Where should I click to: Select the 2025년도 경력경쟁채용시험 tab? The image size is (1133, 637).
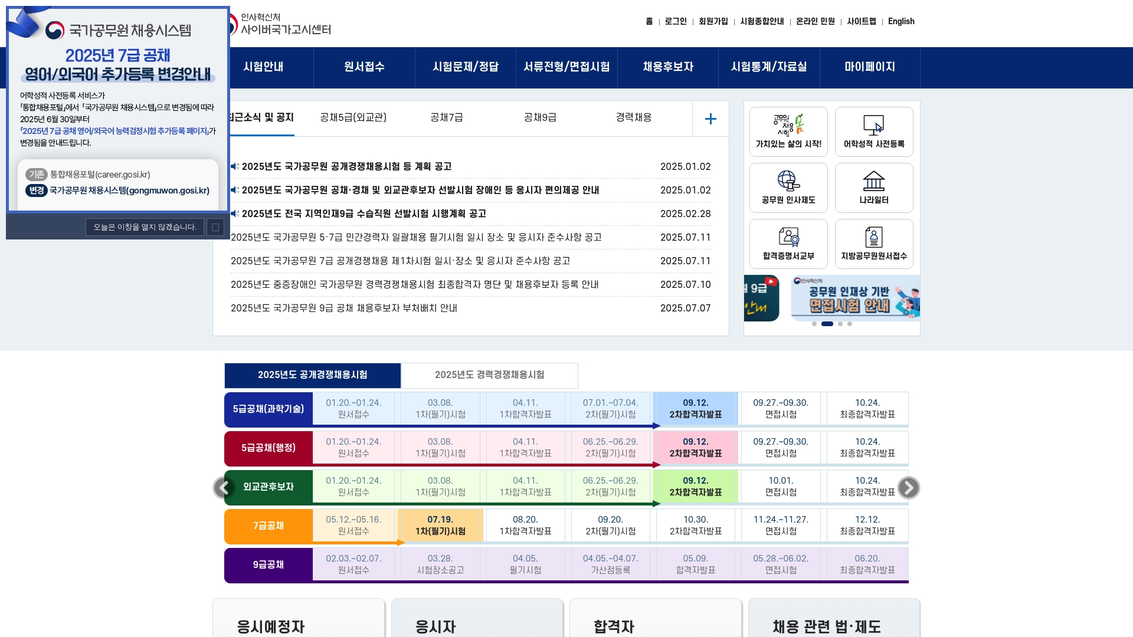490,375
